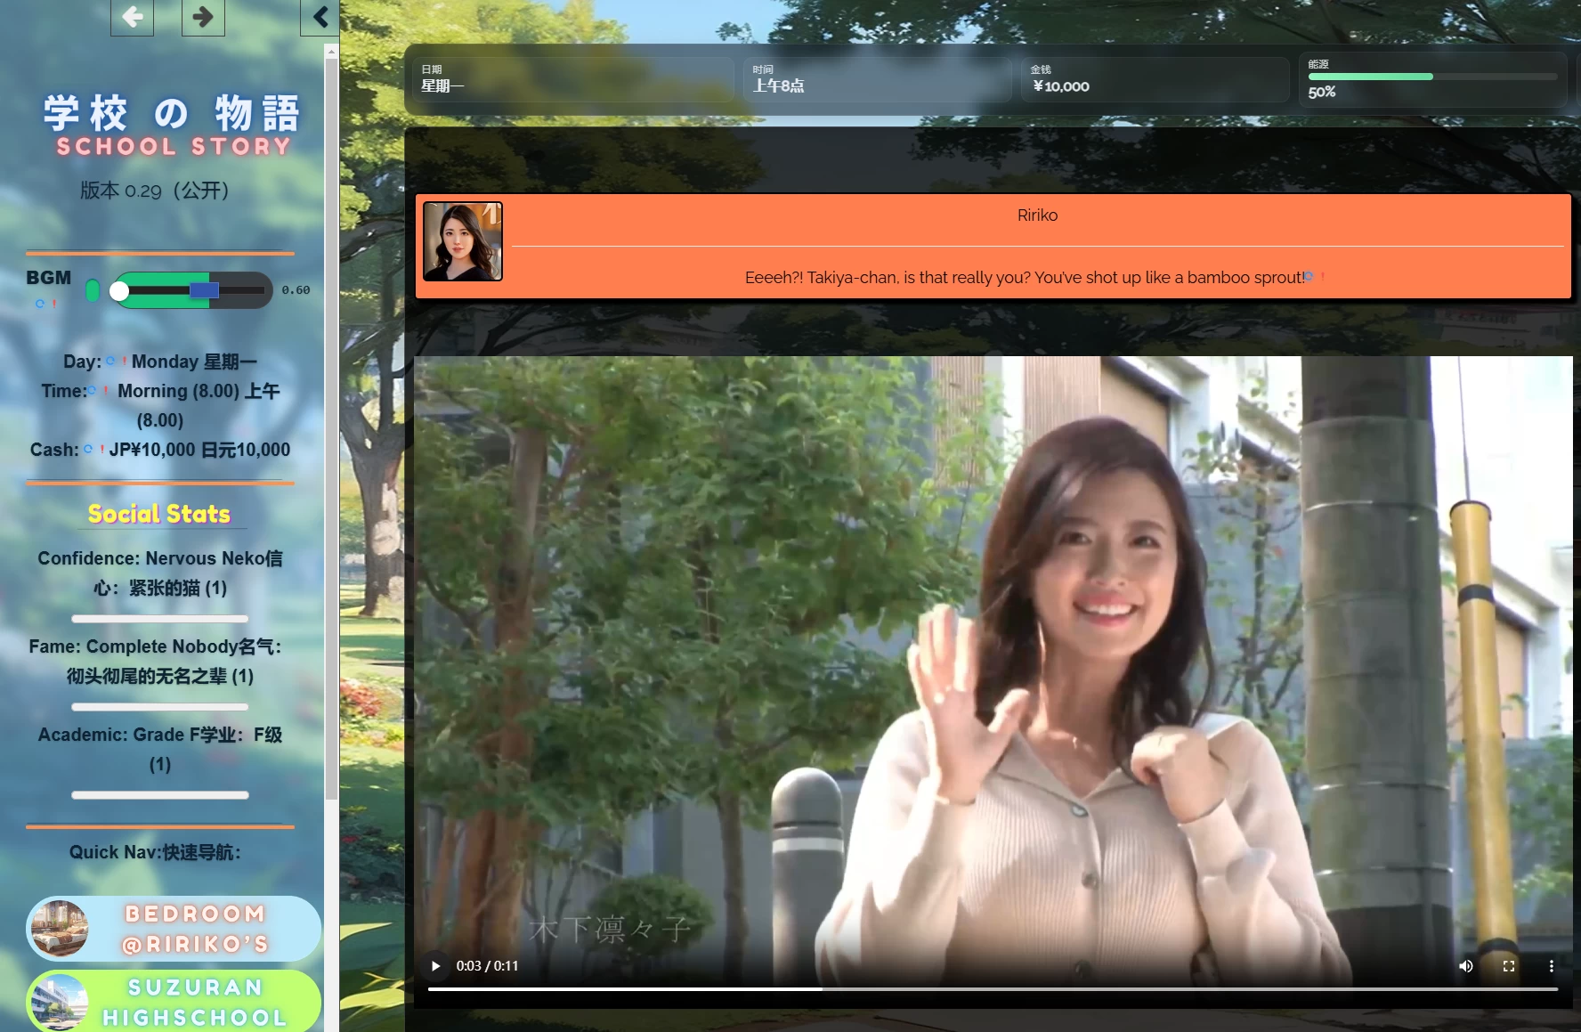
Task: Click the blue refresh icon under BGM
Action: pos(39,304)
